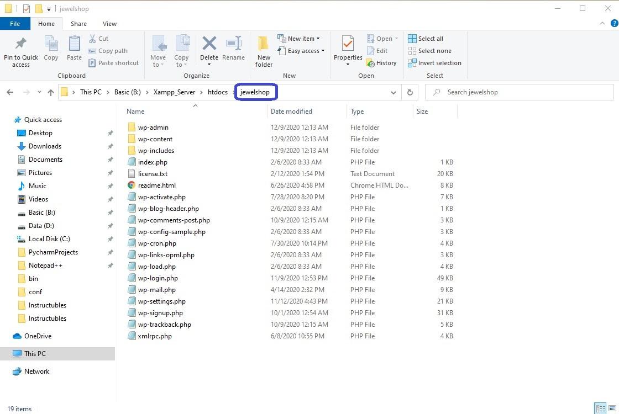Select wp-config-sample.php file
The height and width of the screenshot is (414, 619).
point(172,232)
